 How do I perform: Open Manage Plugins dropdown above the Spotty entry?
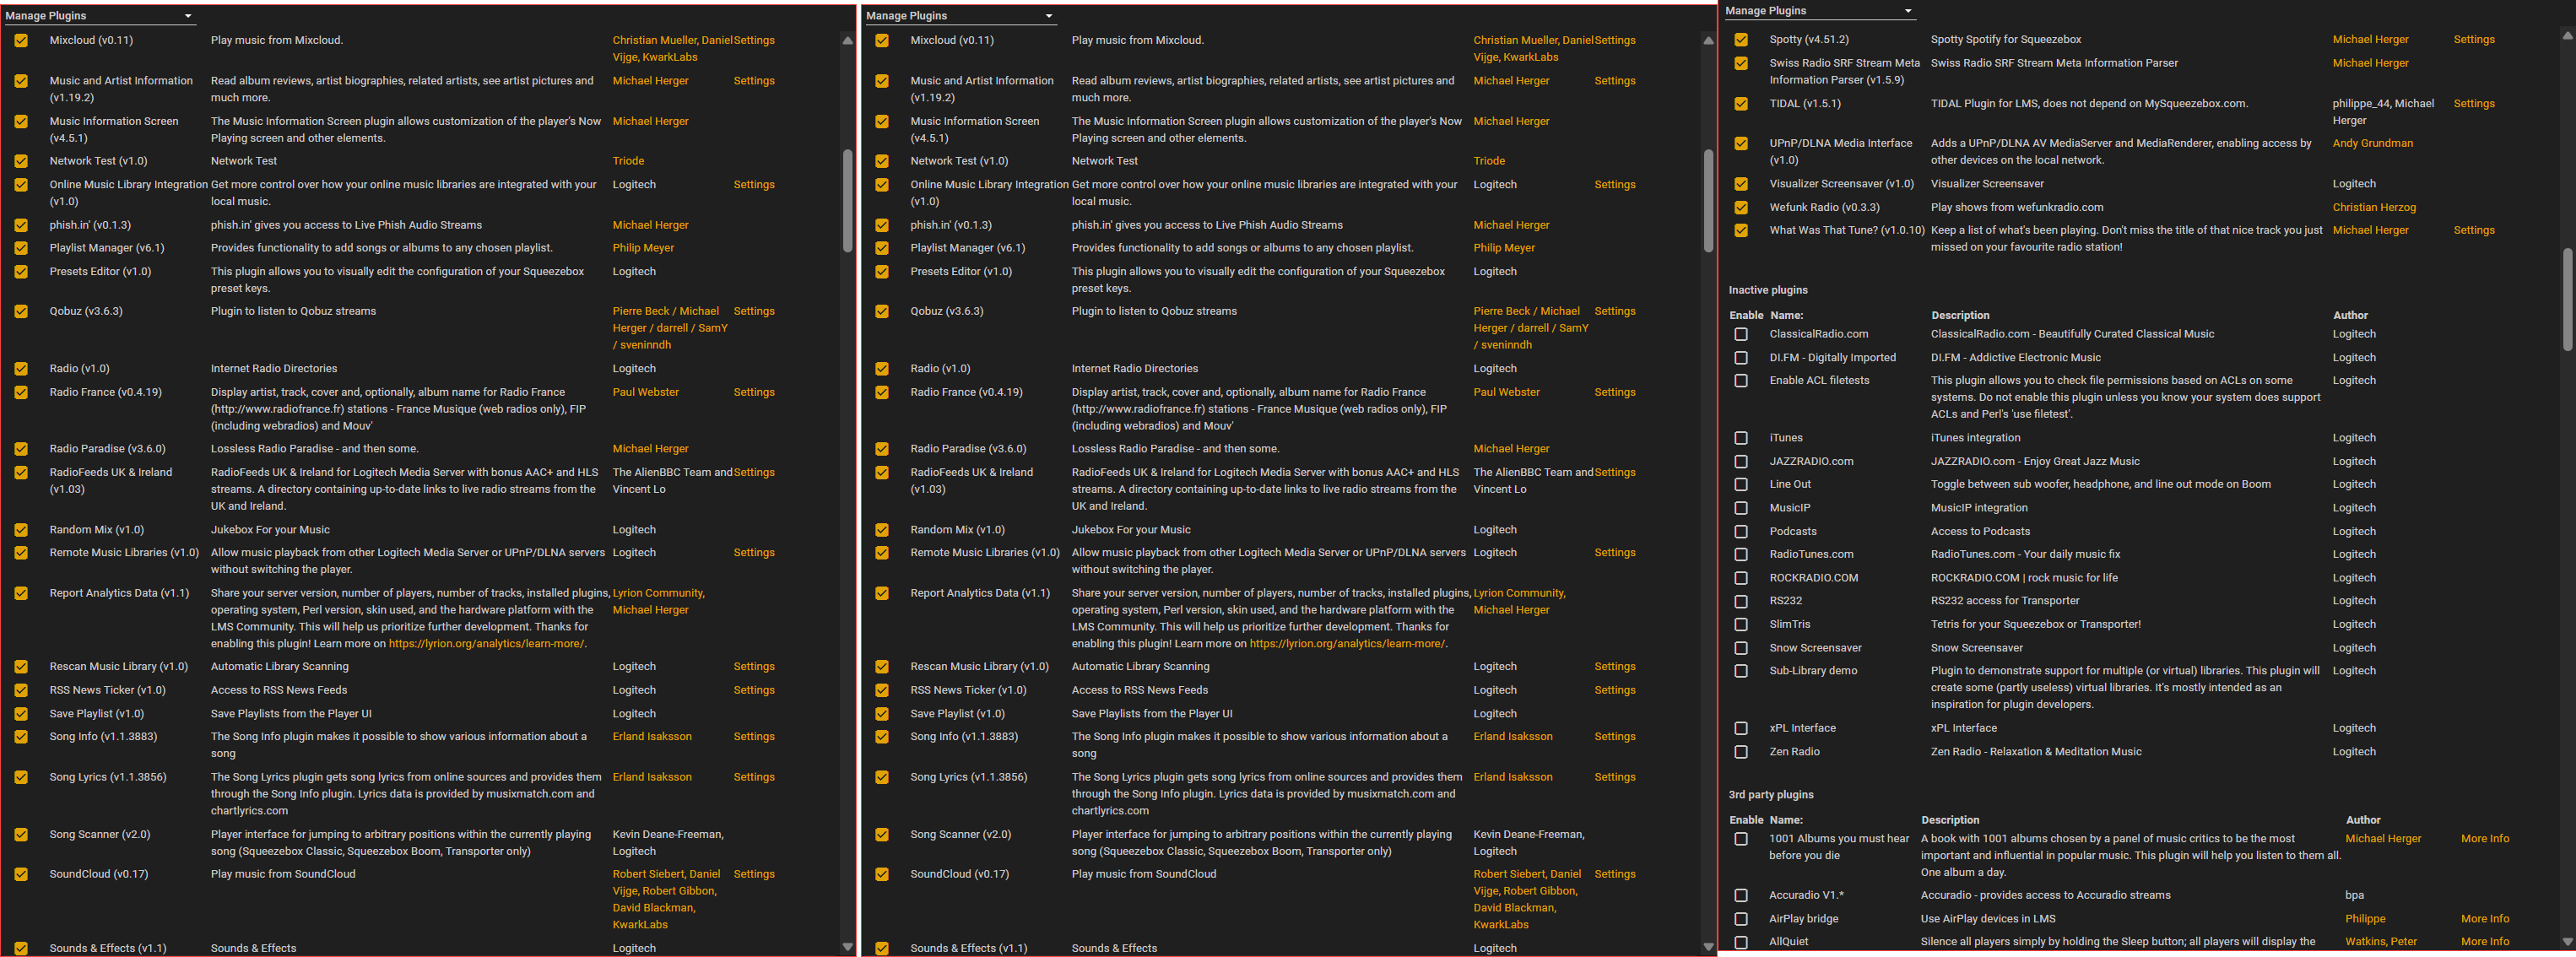pyautogui.click(x=1818, y=11)
